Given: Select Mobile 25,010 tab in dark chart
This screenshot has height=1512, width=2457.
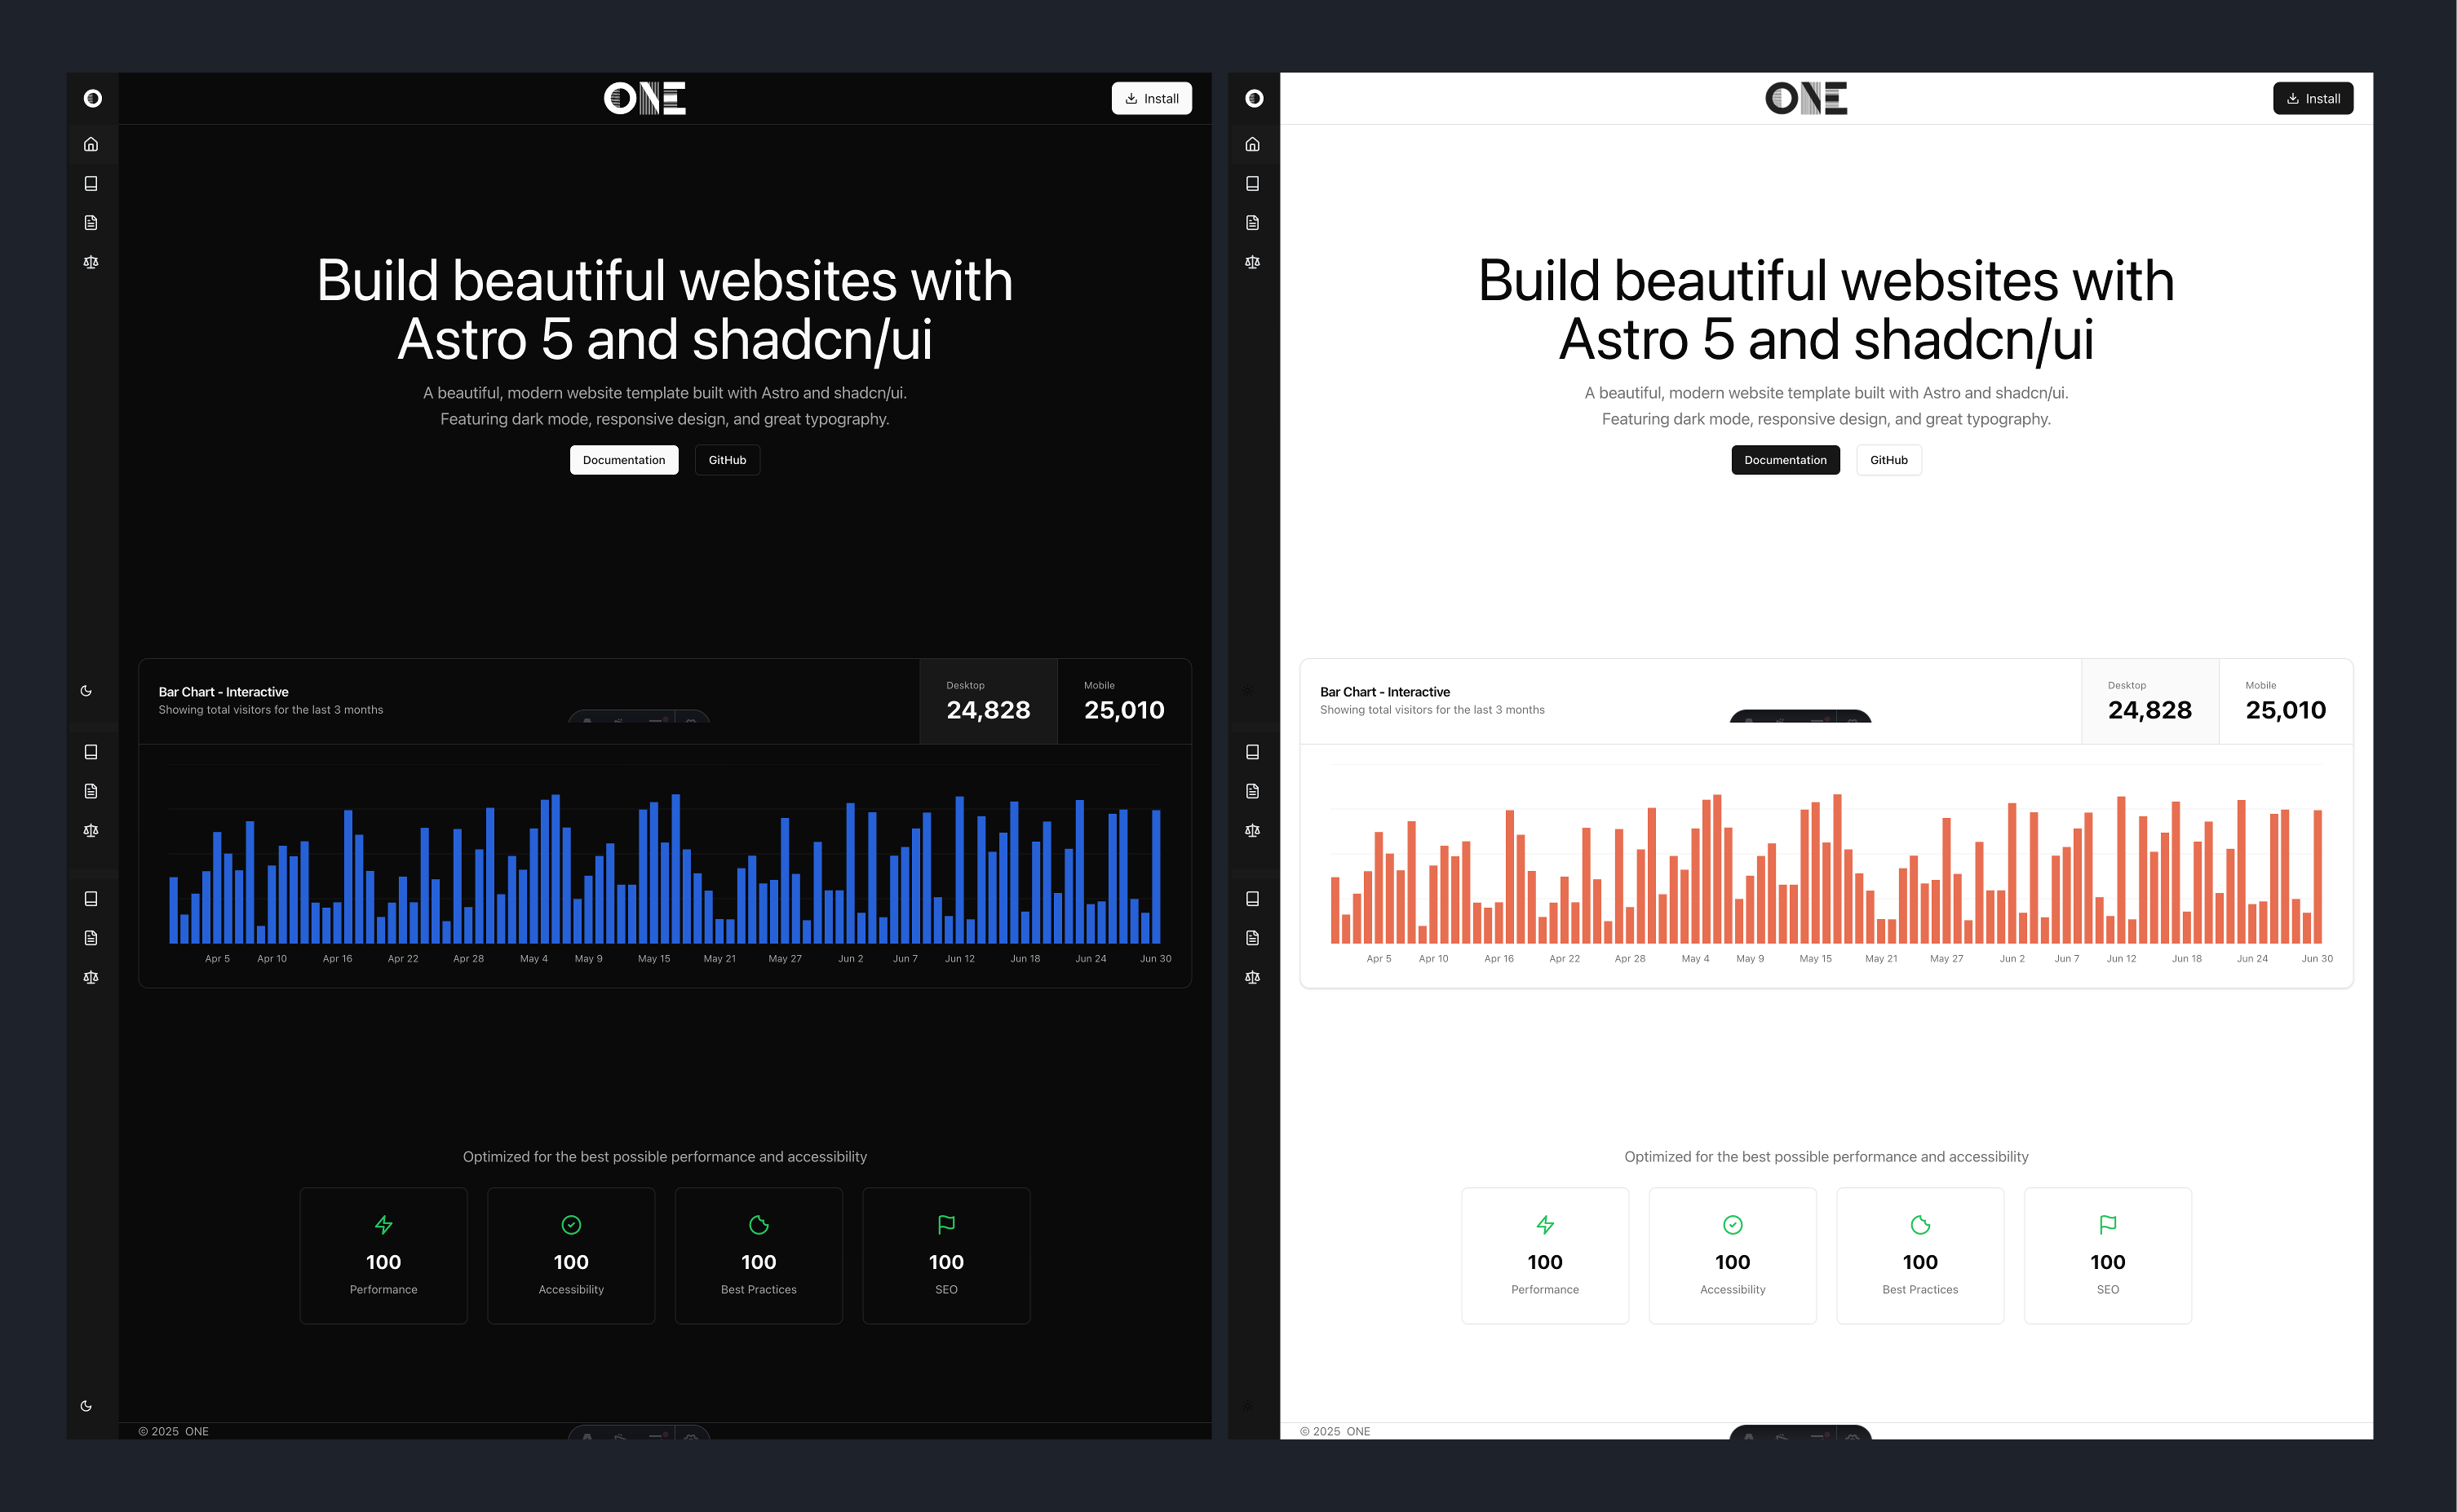Looking at the screenshot, I should pyautogui.click(x=1124, y=701).
